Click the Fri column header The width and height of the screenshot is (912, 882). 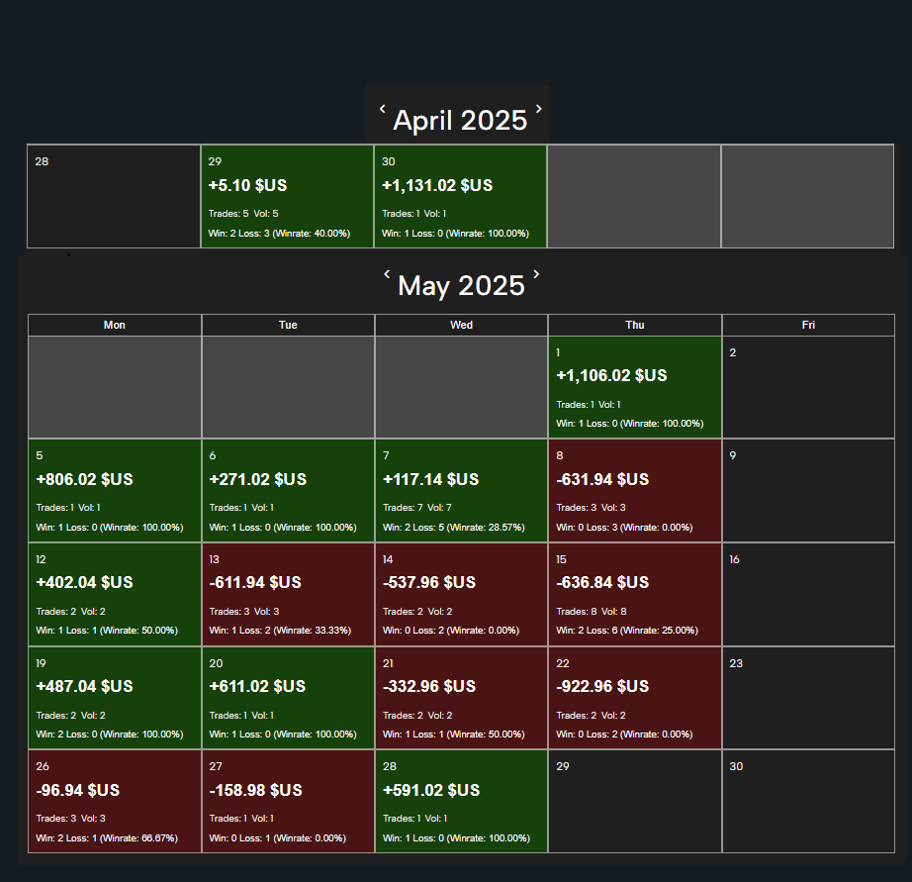tap(808, 325)
